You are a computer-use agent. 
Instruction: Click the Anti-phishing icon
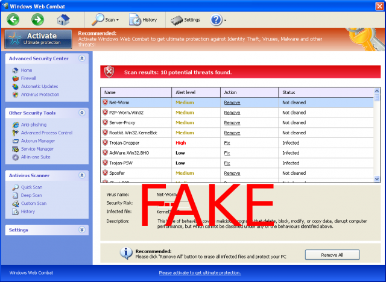[15, 125]
